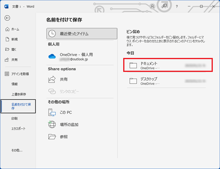Click the home icon in the sidebar
220x169 pixels.
pos(7,29)
